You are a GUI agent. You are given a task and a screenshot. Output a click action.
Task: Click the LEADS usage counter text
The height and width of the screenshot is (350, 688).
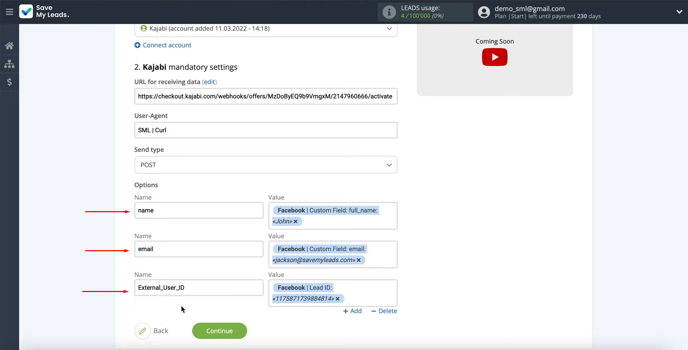pyautogui.click(x=422, y=16)
